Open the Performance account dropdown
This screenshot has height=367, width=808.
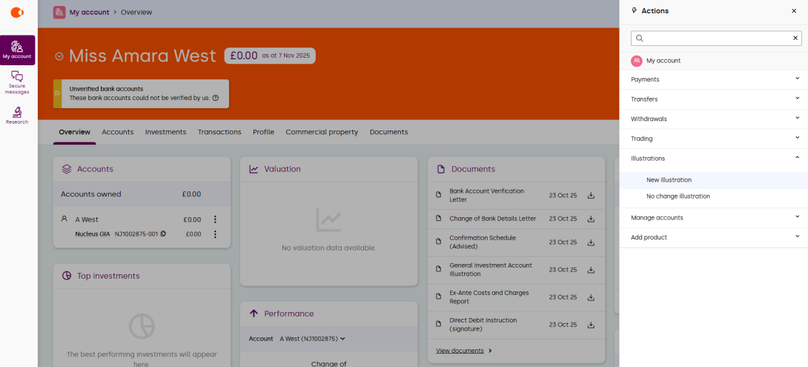pyautogui.click(x=312, y=339)
